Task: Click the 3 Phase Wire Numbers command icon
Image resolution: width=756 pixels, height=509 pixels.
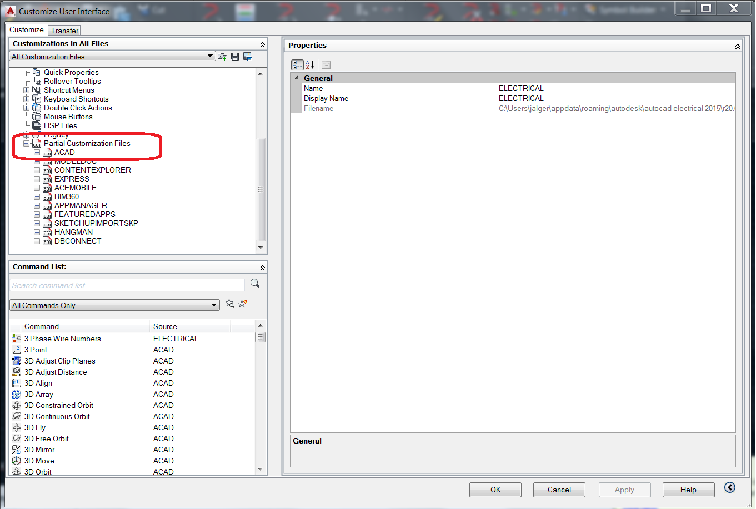Action: tap(17, 339)
